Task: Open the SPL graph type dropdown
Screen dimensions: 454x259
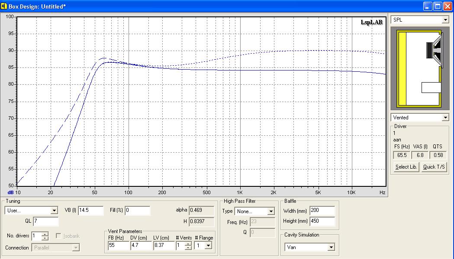Action: click(445, 20)
